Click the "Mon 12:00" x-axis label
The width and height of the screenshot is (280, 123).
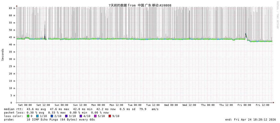116,105
